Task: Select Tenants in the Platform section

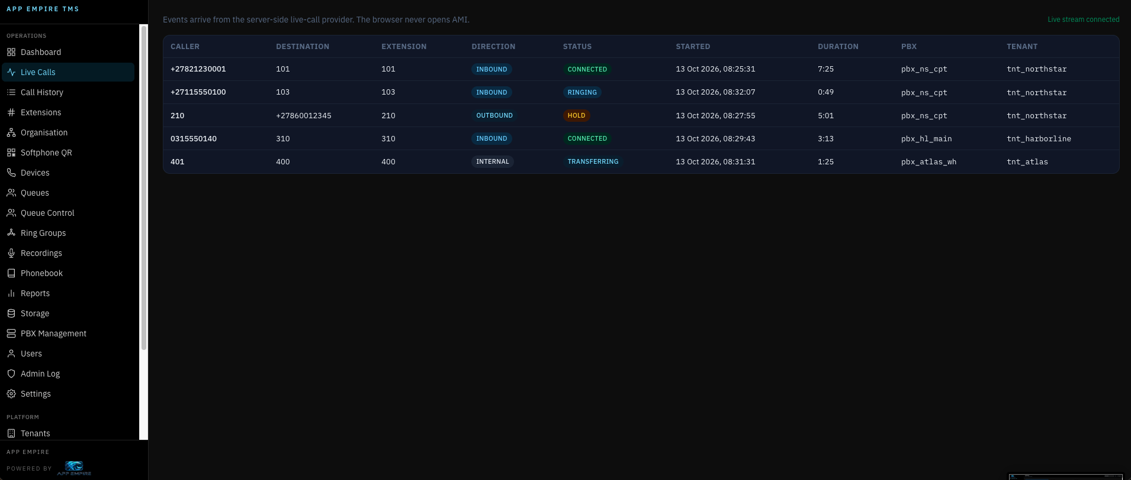Action: click(68, 433)
